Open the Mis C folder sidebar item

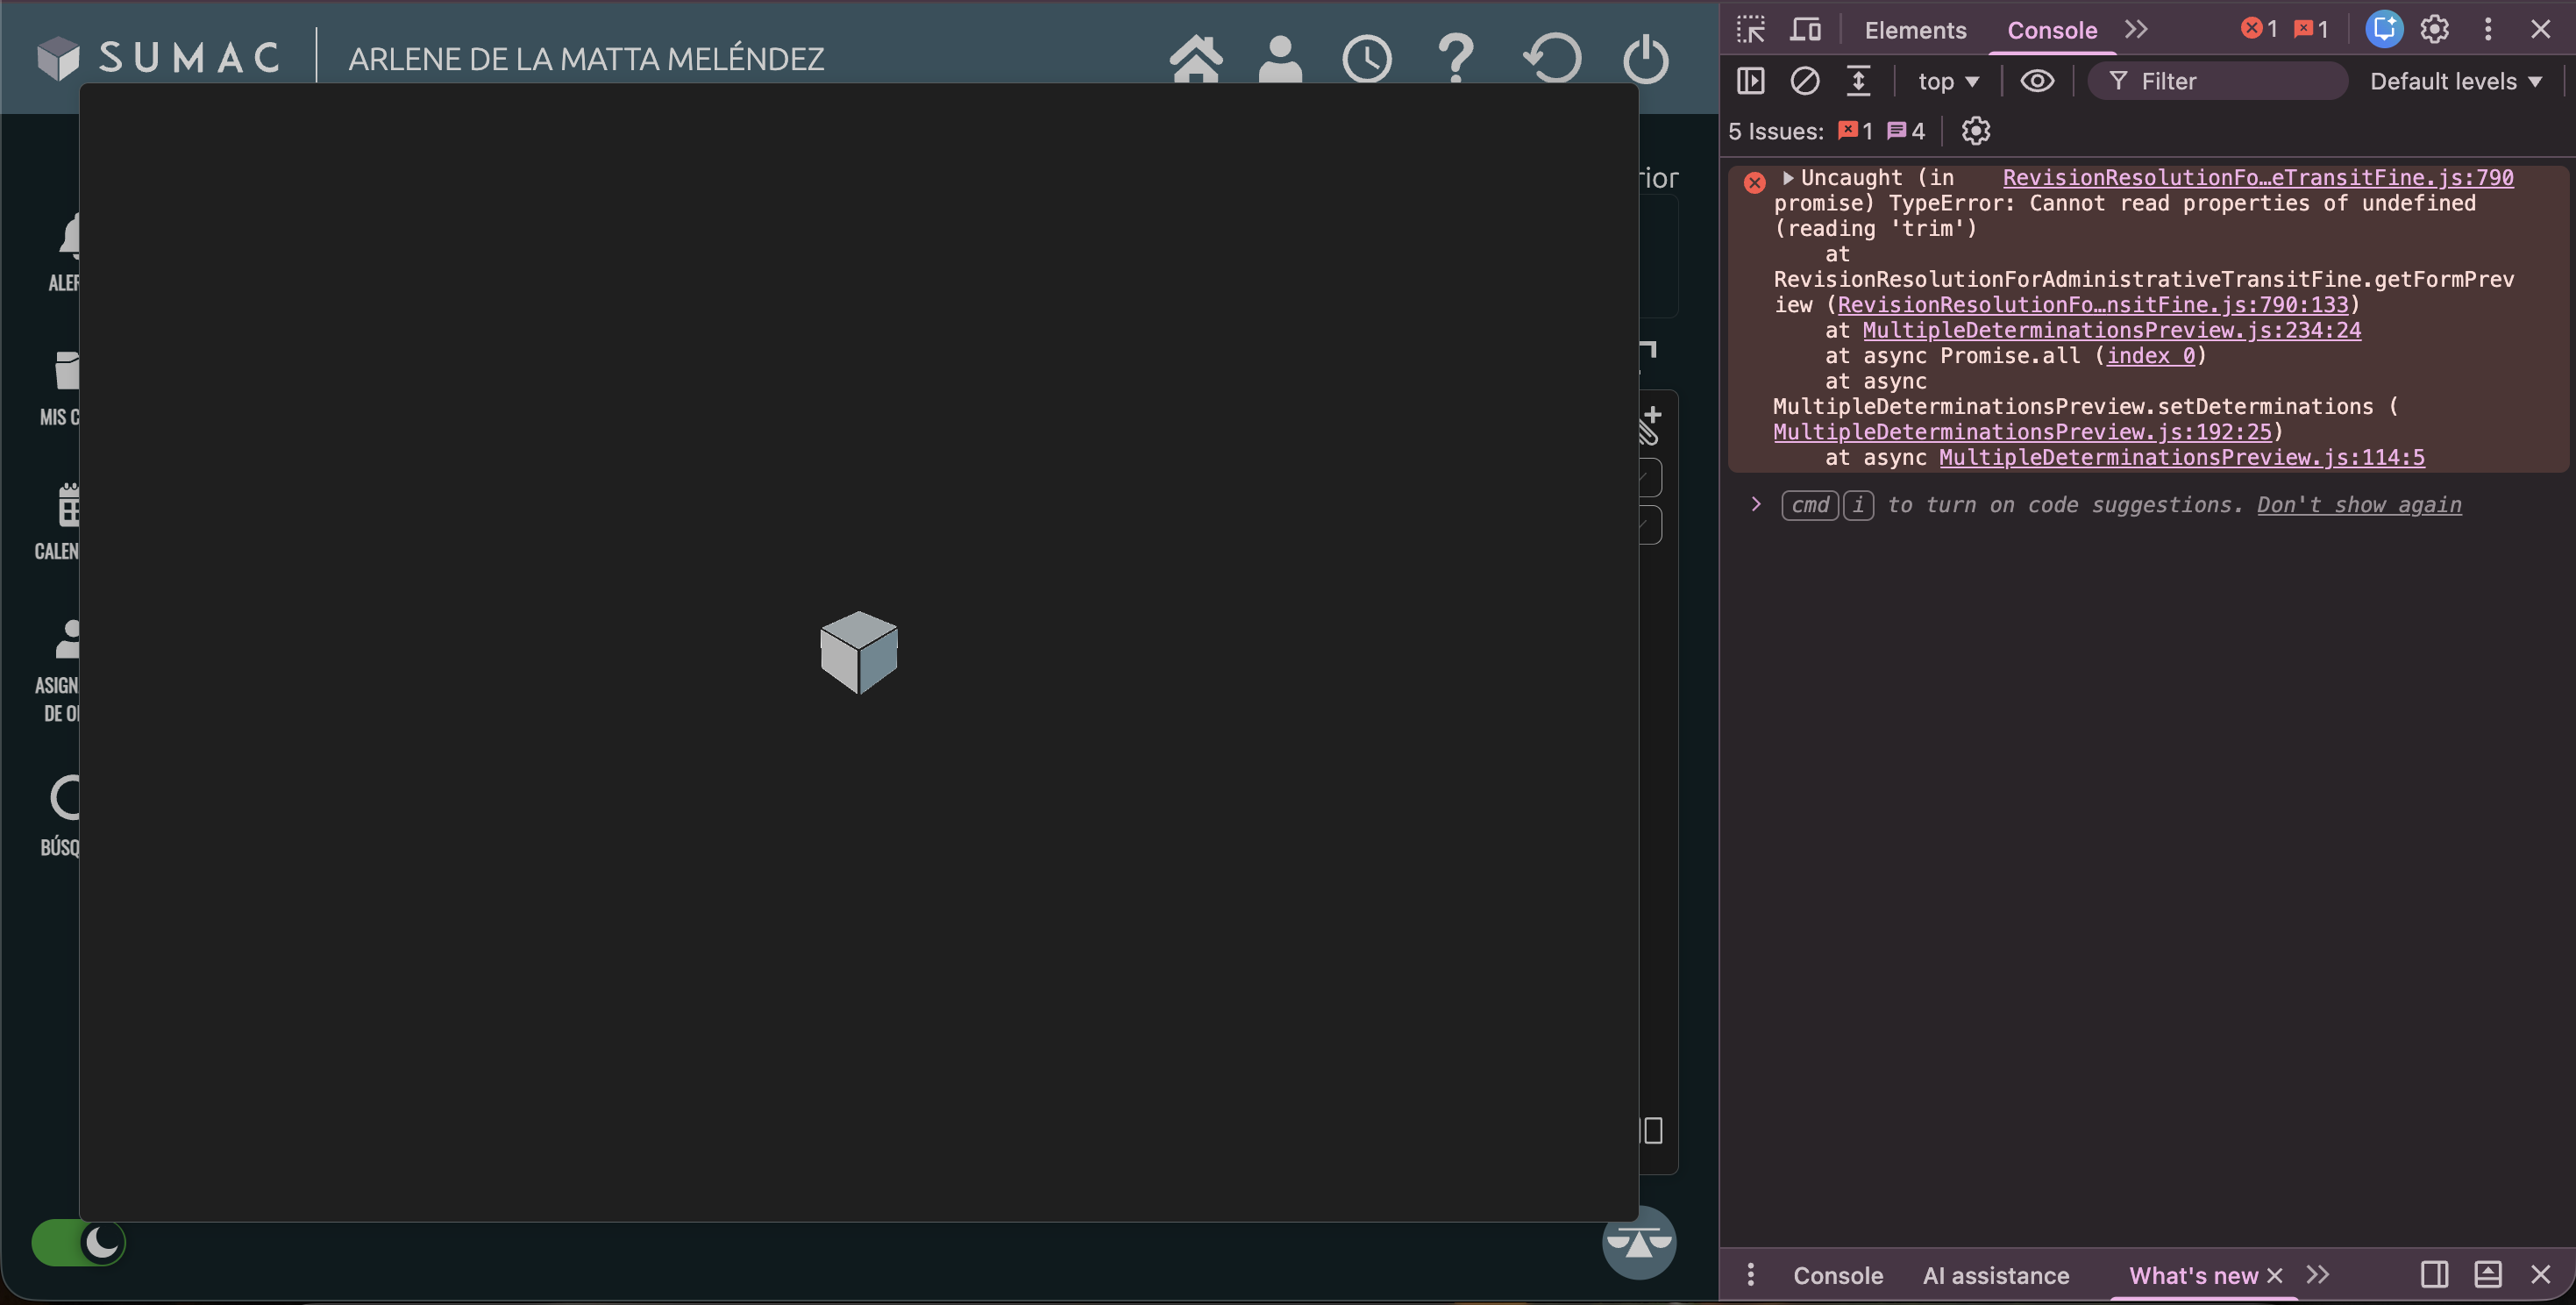(60, 388)
